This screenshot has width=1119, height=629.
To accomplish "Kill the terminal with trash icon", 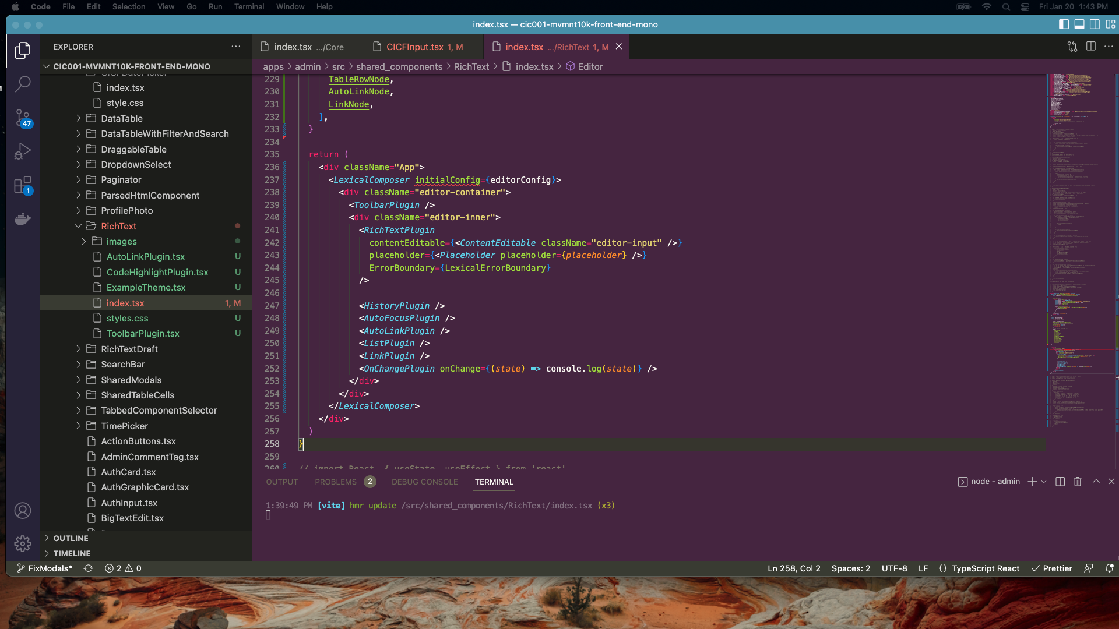I will pos(1078,482).
